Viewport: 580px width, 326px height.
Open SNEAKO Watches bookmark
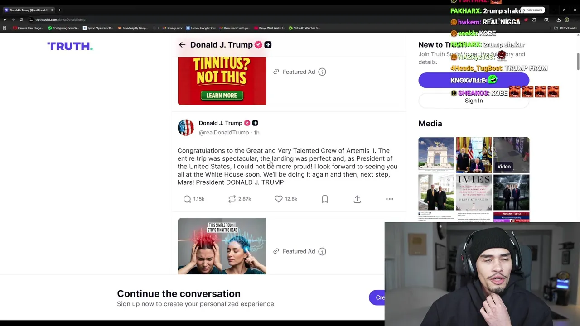(x=304, y=28)
